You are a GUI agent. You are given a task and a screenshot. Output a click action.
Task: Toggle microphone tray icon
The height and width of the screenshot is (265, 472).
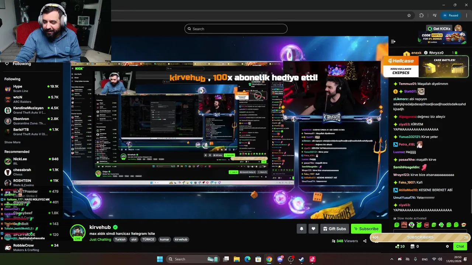pyautogui.click(x=416, y=259)
